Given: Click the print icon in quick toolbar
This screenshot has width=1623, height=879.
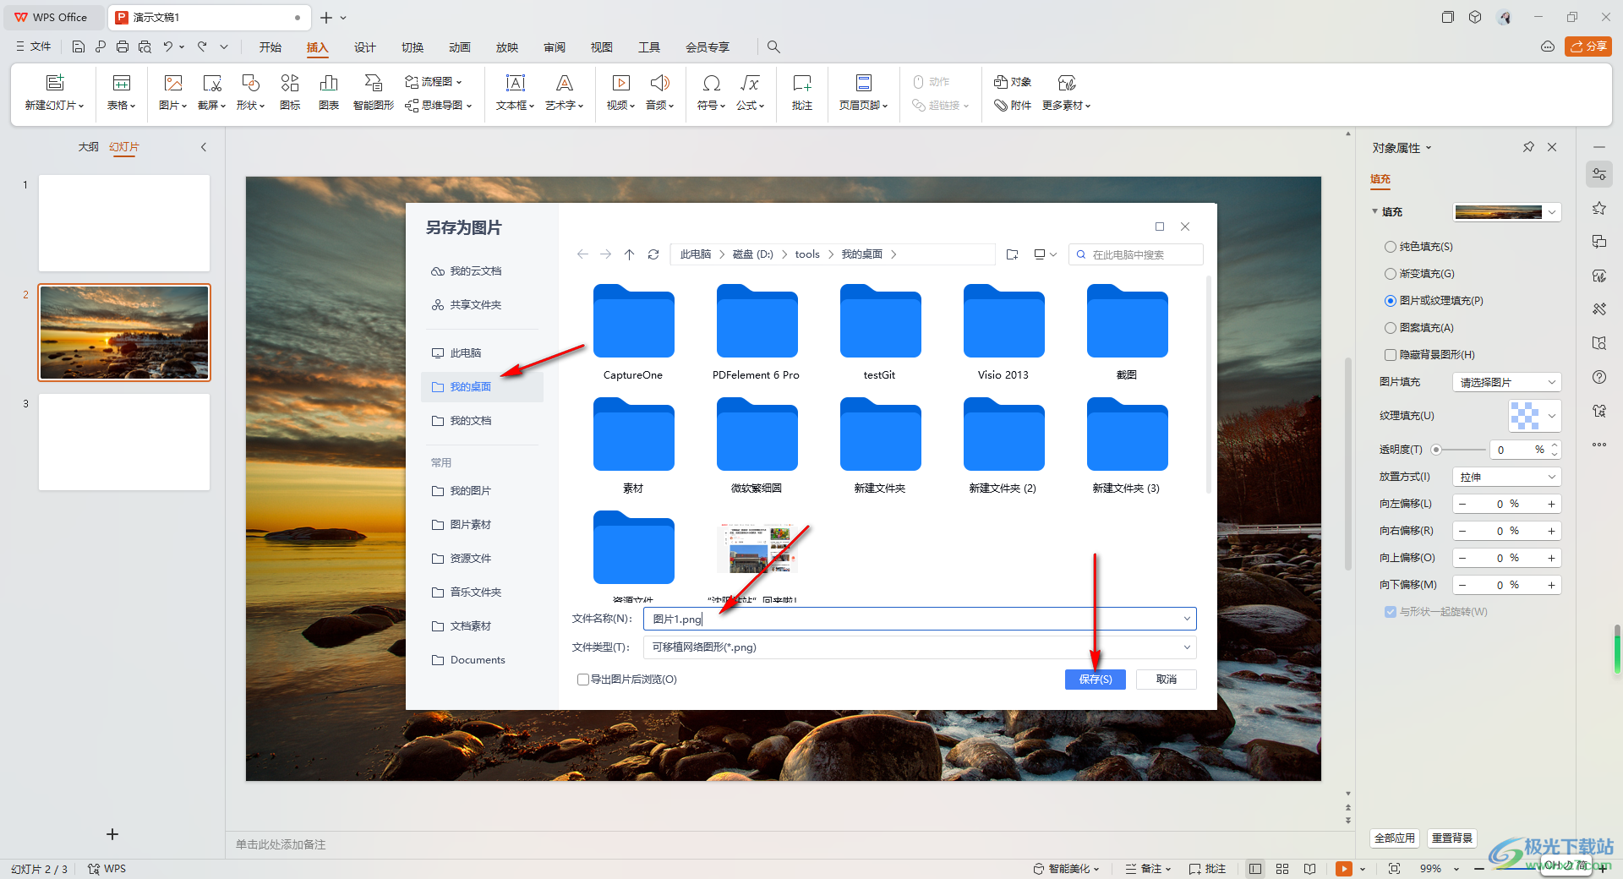Looking at the screenshot, I should click(123, 46).
